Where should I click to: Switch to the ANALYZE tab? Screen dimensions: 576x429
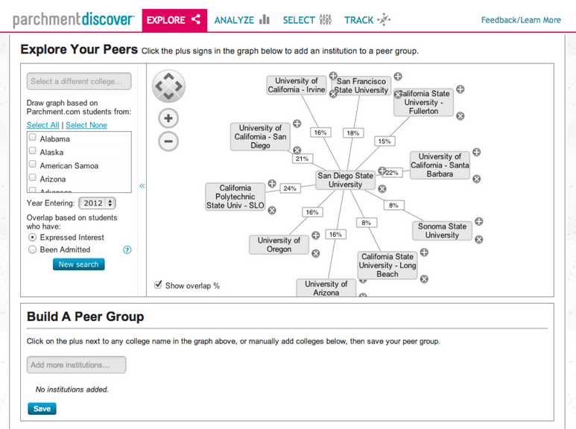(241, 20)
